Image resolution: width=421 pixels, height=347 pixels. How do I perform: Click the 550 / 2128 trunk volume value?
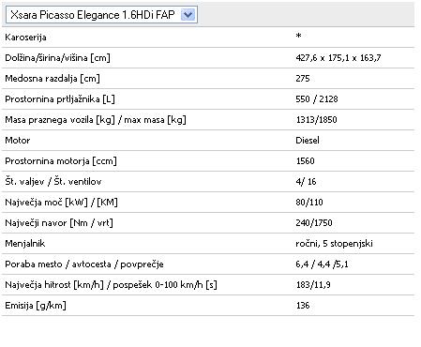click(x=317, y=99)
